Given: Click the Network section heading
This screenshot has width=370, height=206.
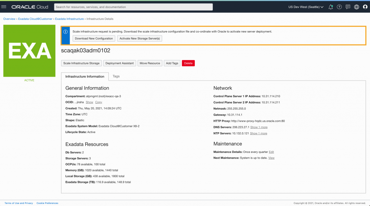Looking at the screenshot, I should coord(223,88).
